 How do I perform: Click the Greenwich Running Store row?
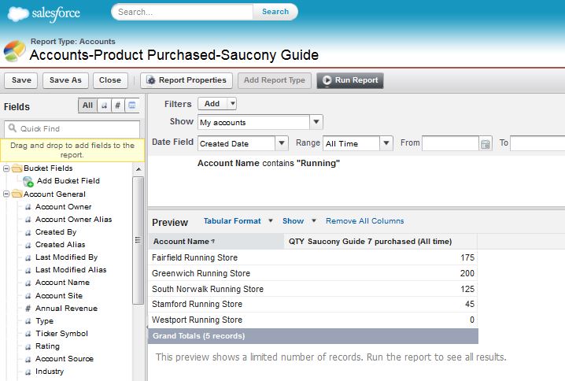click(x=312, y=273)
